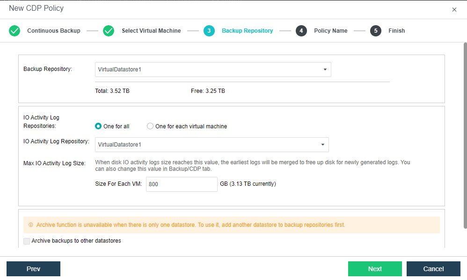
Task: Go to the Policy Name step label
Action: click(x=330, y=31)
